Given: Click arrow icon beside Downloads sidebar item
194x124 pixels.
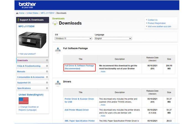Looking at the screenshot, I should coord(47,60).
